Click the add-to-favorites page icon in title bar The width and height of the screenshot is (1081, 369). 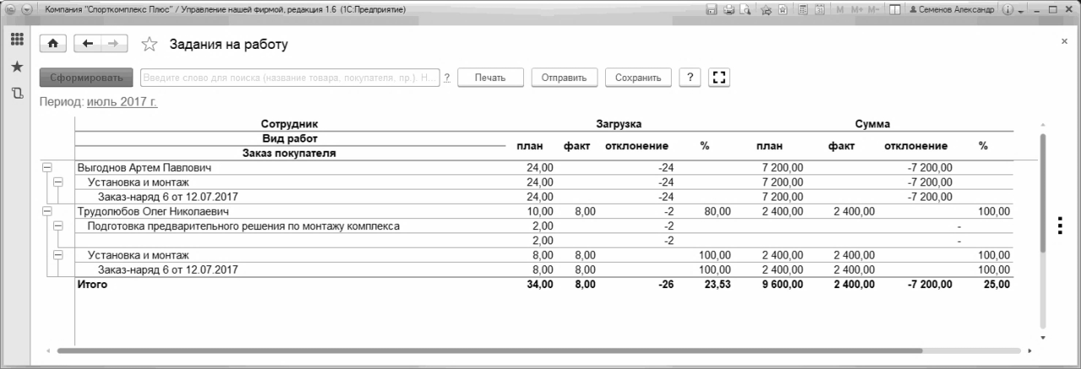(782, 9)
